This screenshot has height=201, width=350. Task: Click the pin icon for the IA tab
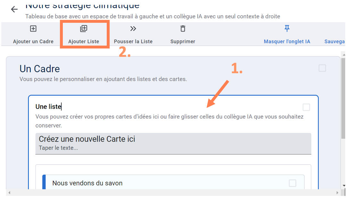click(x=287, y=29)
